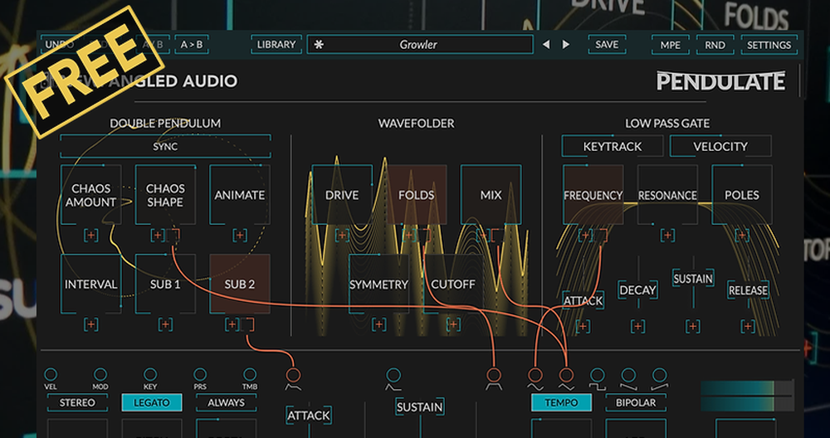The height and width of the screenshot is (438, 830).
Task: Add a modulator under RESONANCE
Action: click(x=667, y=236)
